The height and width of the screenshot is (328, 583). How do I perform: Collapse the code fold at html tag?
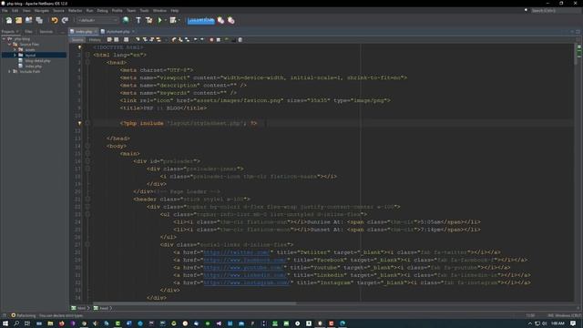pos(87,55)
